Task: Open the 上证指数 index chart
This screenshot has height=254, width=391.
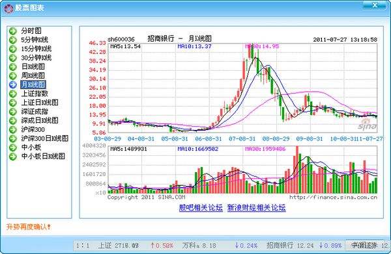Action: click(x=35, y=94)
